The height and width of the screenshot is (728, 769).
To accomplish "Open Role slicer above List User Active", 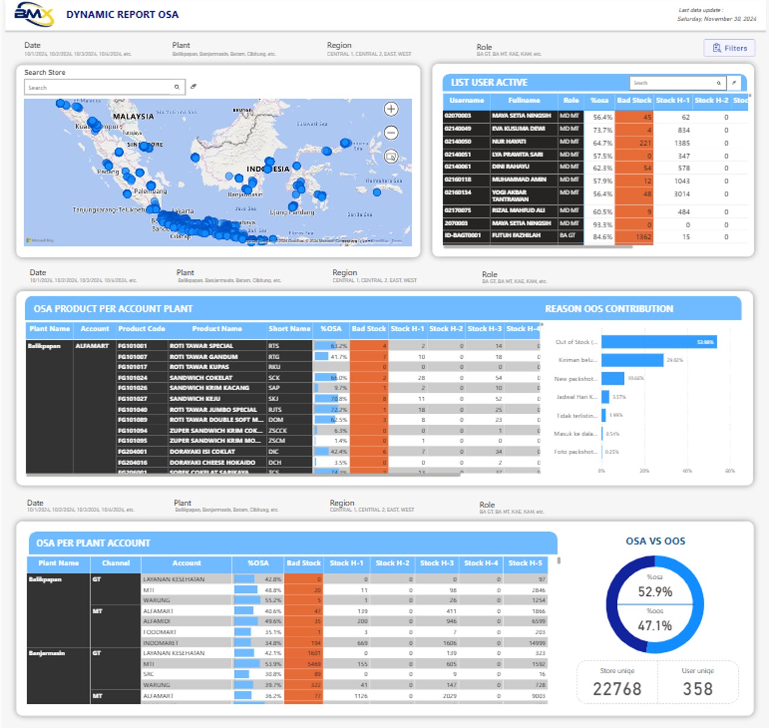I will pos(508,50).
